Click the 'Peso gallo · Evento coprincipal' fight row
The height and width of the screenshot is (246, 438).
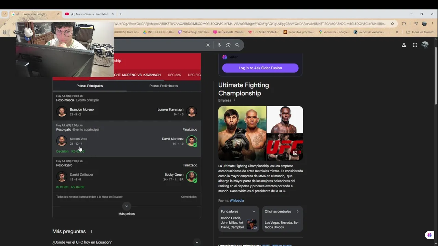point(127,138)
